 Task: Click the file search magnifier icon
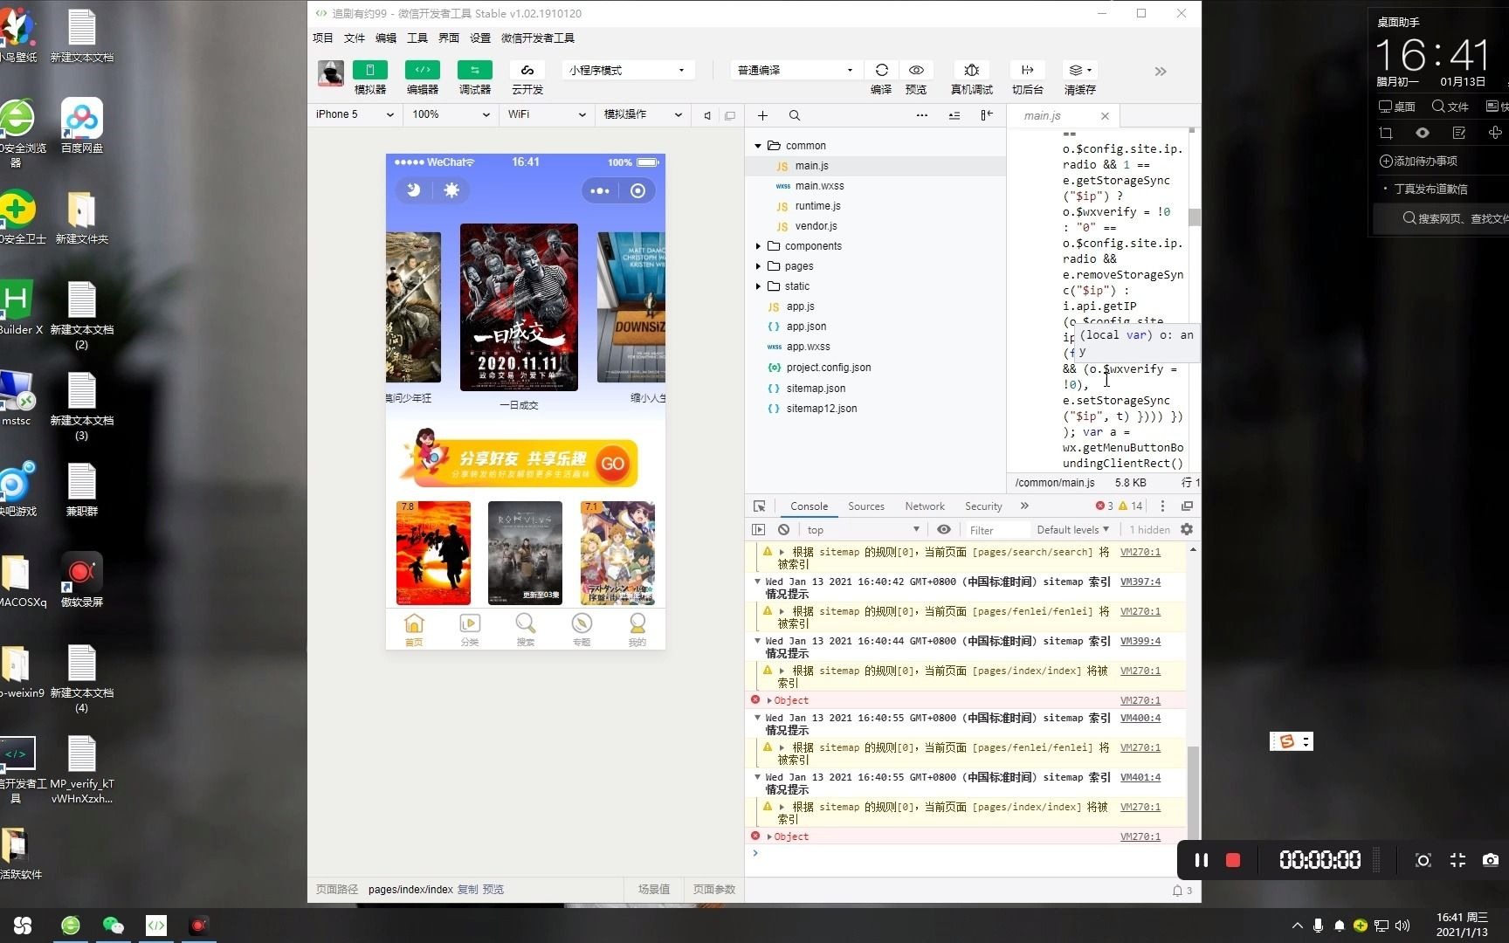point(795,115)
